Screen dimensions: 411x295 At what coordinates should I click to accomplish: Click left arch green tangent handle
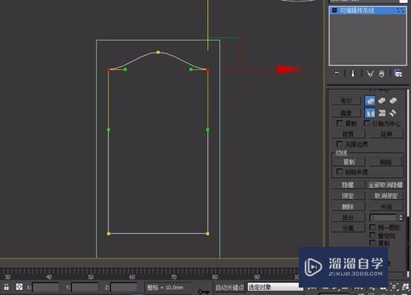point(126,69)
